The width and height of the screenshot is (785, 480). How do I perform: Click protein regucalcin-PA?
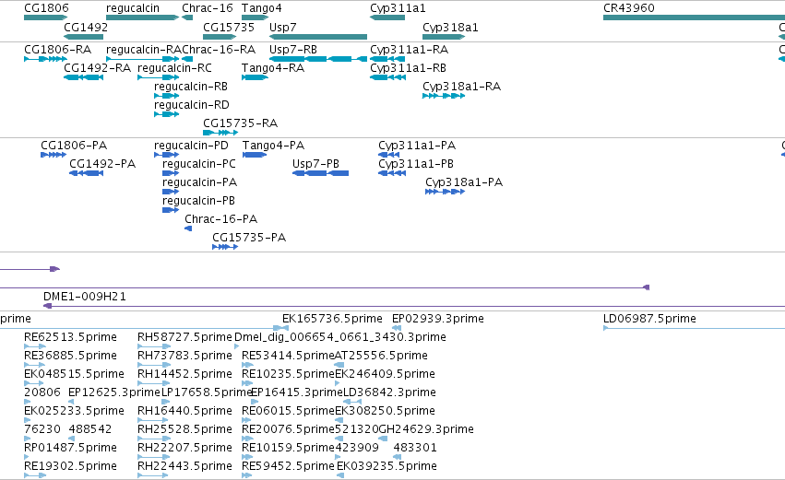pyautogui.click(x=199, y=182)
